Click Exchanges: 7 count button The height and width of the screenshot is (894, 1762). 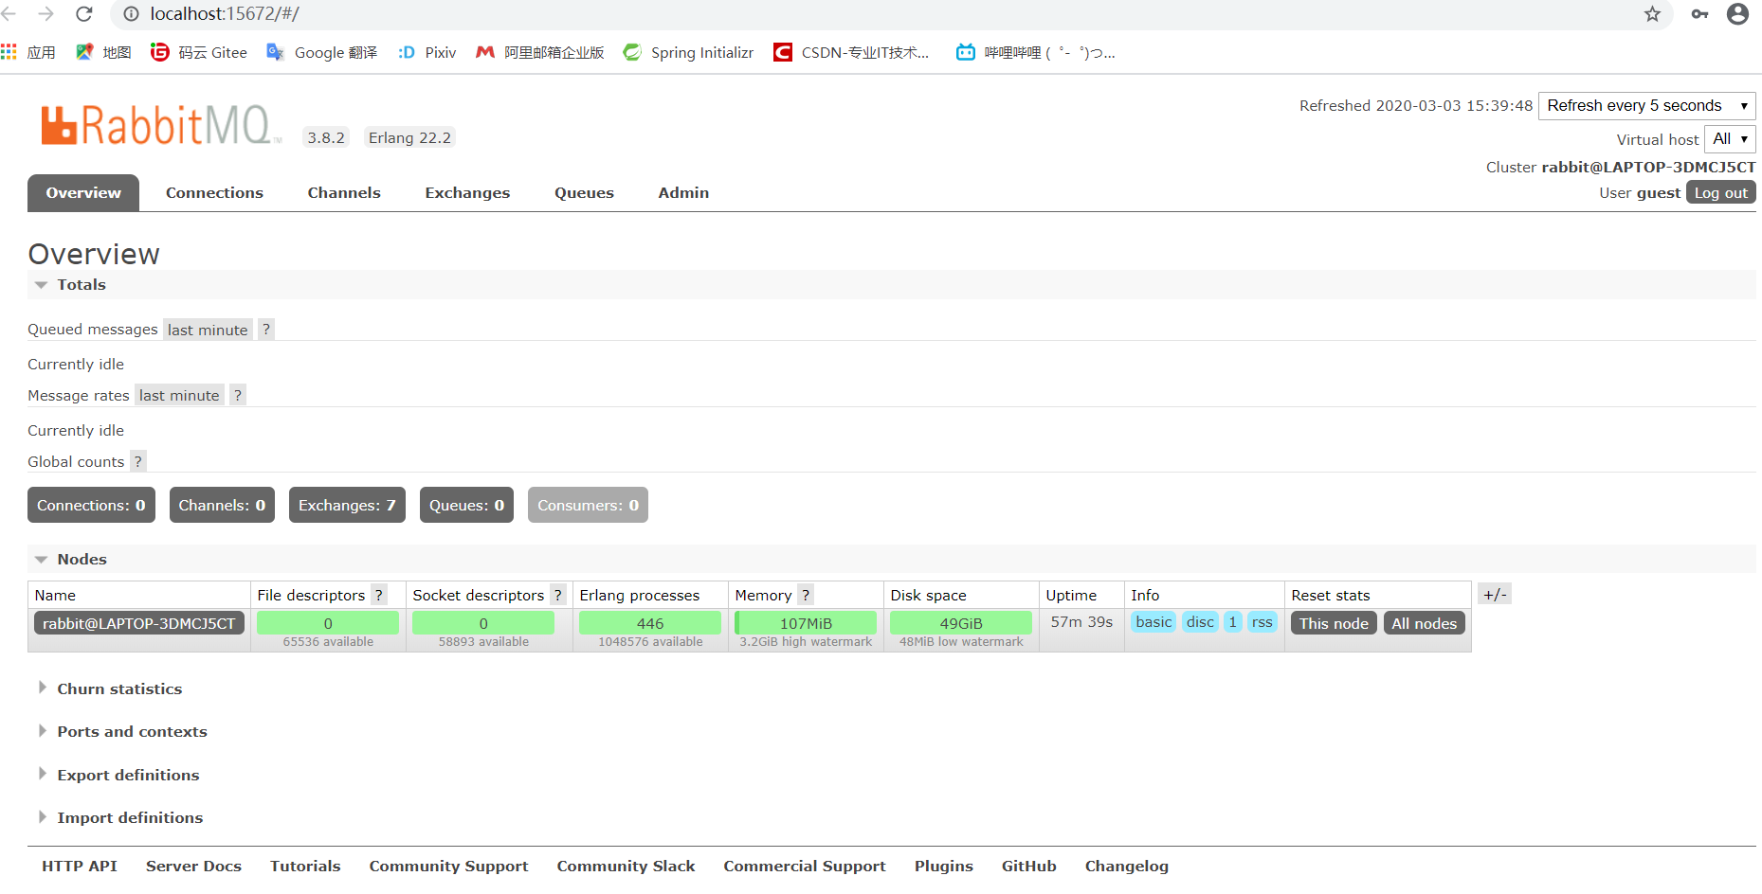(347, 505)
